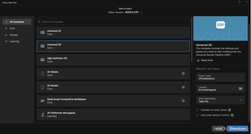The width and height of the screenshot is (251, 134).
Task: Click the right panel scrollbar
Action: 249,73
